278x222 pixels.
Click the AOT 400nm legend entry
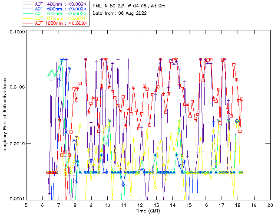click(55, 4)
